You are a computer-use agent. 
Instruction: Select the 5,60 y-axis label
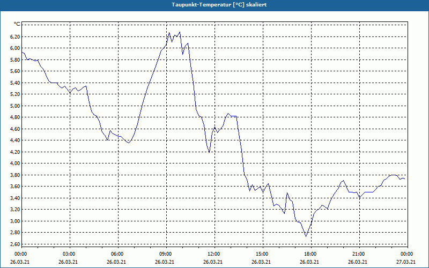point(16,71)
